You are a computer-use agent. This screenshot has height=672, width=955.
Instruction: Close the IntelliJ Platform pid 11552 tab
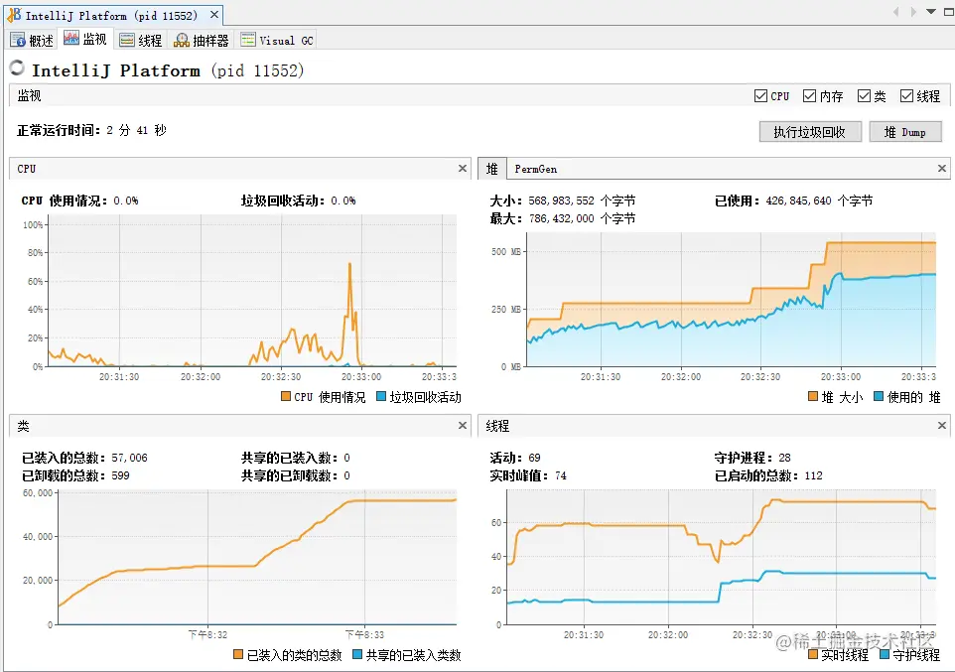(x=213, y=15)
